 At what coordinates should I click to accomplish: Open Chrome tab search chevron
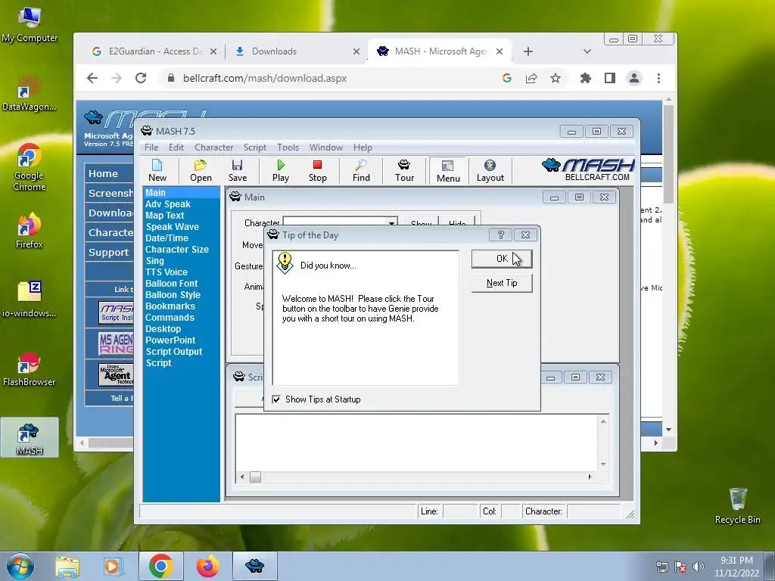pos(587,51)
